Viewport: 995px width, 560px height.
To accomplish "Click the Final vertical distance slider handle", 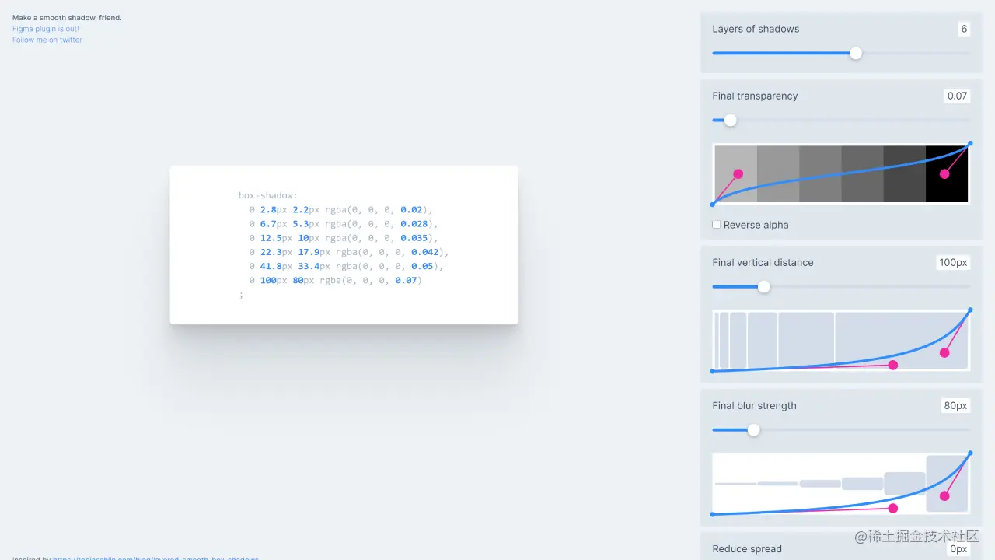I will click(x=764, y=286).
